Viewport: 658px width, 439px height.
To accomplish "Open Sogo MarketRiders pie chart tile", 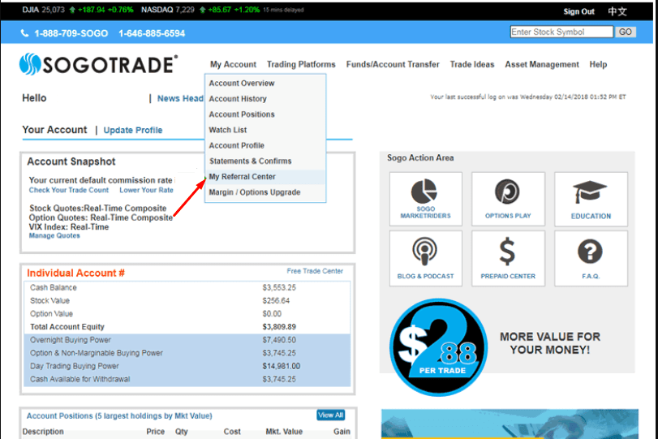I will [425, 199].
